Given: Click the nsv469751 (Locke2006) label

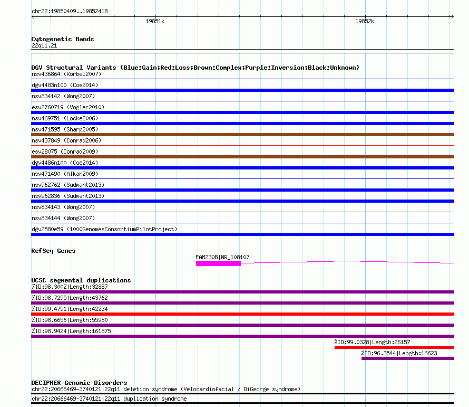Looking at the screenshot, I should (65, 118).
